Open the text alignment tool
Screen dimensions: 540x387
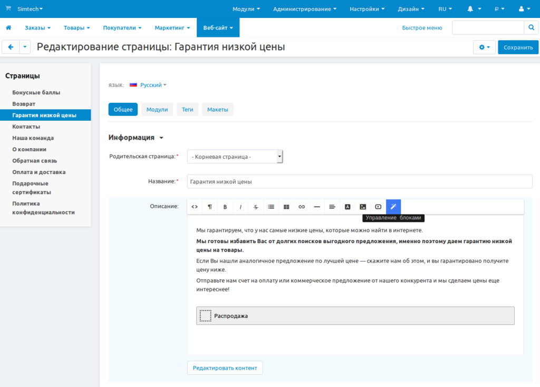click(x=332, y=207)
